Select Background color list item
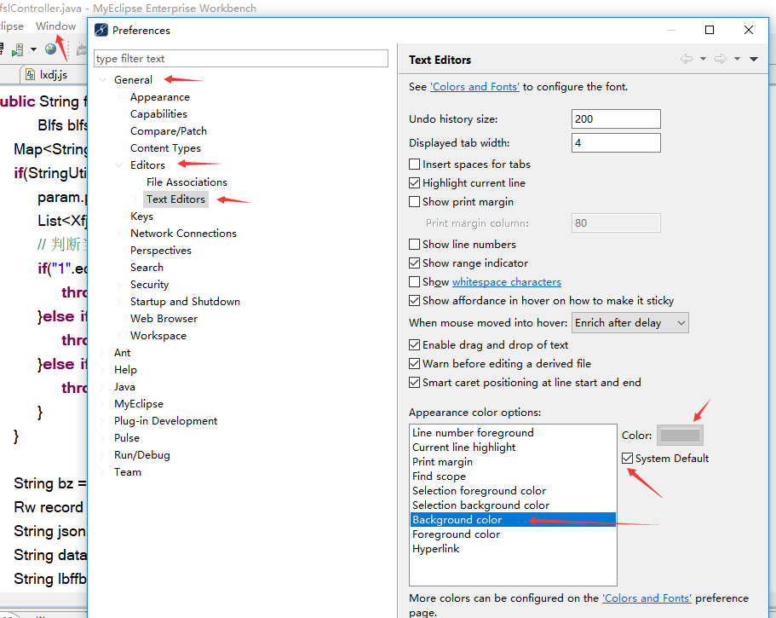 click(513, 519)
